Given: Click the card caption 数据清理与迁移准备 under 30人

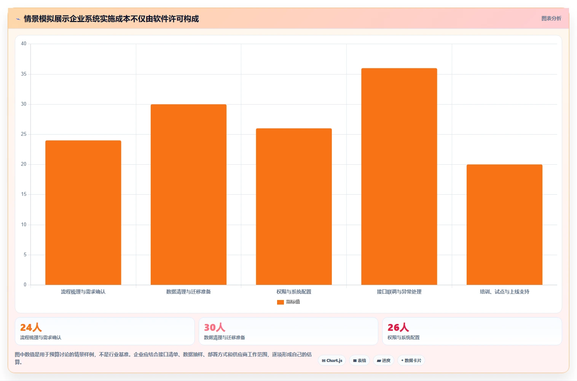Looking at the screenshot, I should (x=225, y=338).
